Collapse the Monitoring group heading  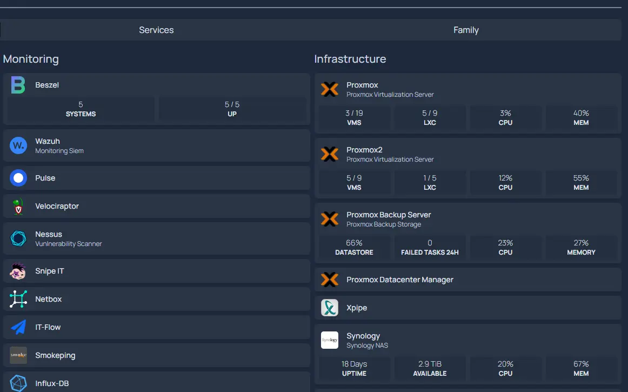coord(31,59)
